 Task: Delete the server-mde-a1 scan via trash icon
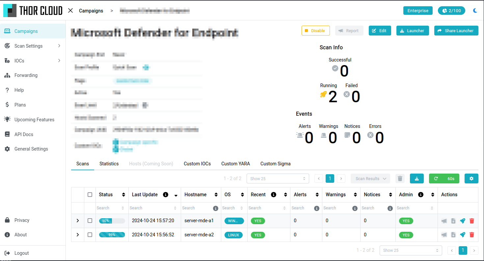(472, 221)
